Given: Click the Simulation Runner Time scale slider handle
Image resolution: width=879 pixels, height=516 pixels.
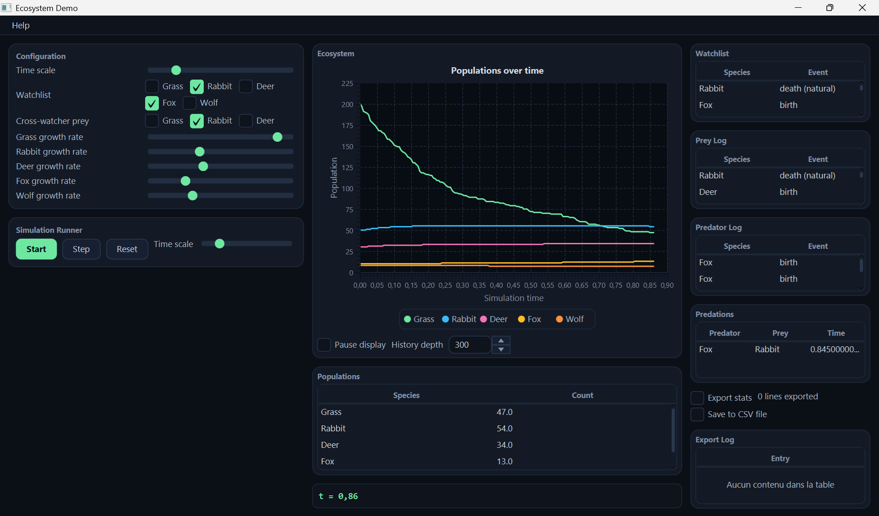Looking at the screenshot, I should click(220, 244).
